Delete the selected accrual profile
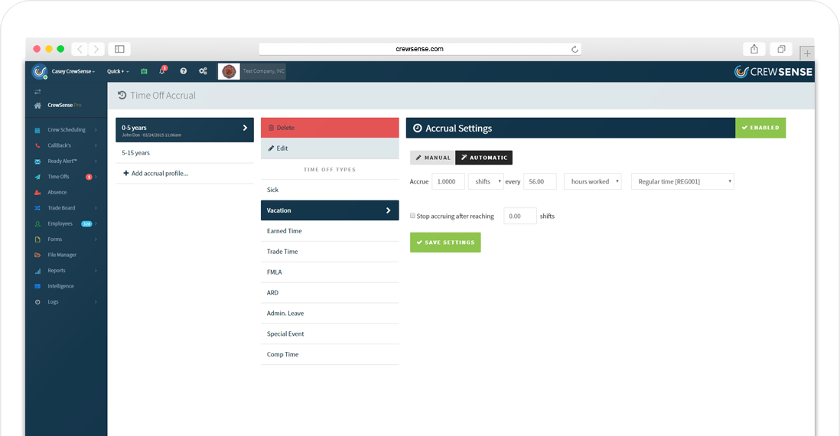840x436 pixels. 330,128
